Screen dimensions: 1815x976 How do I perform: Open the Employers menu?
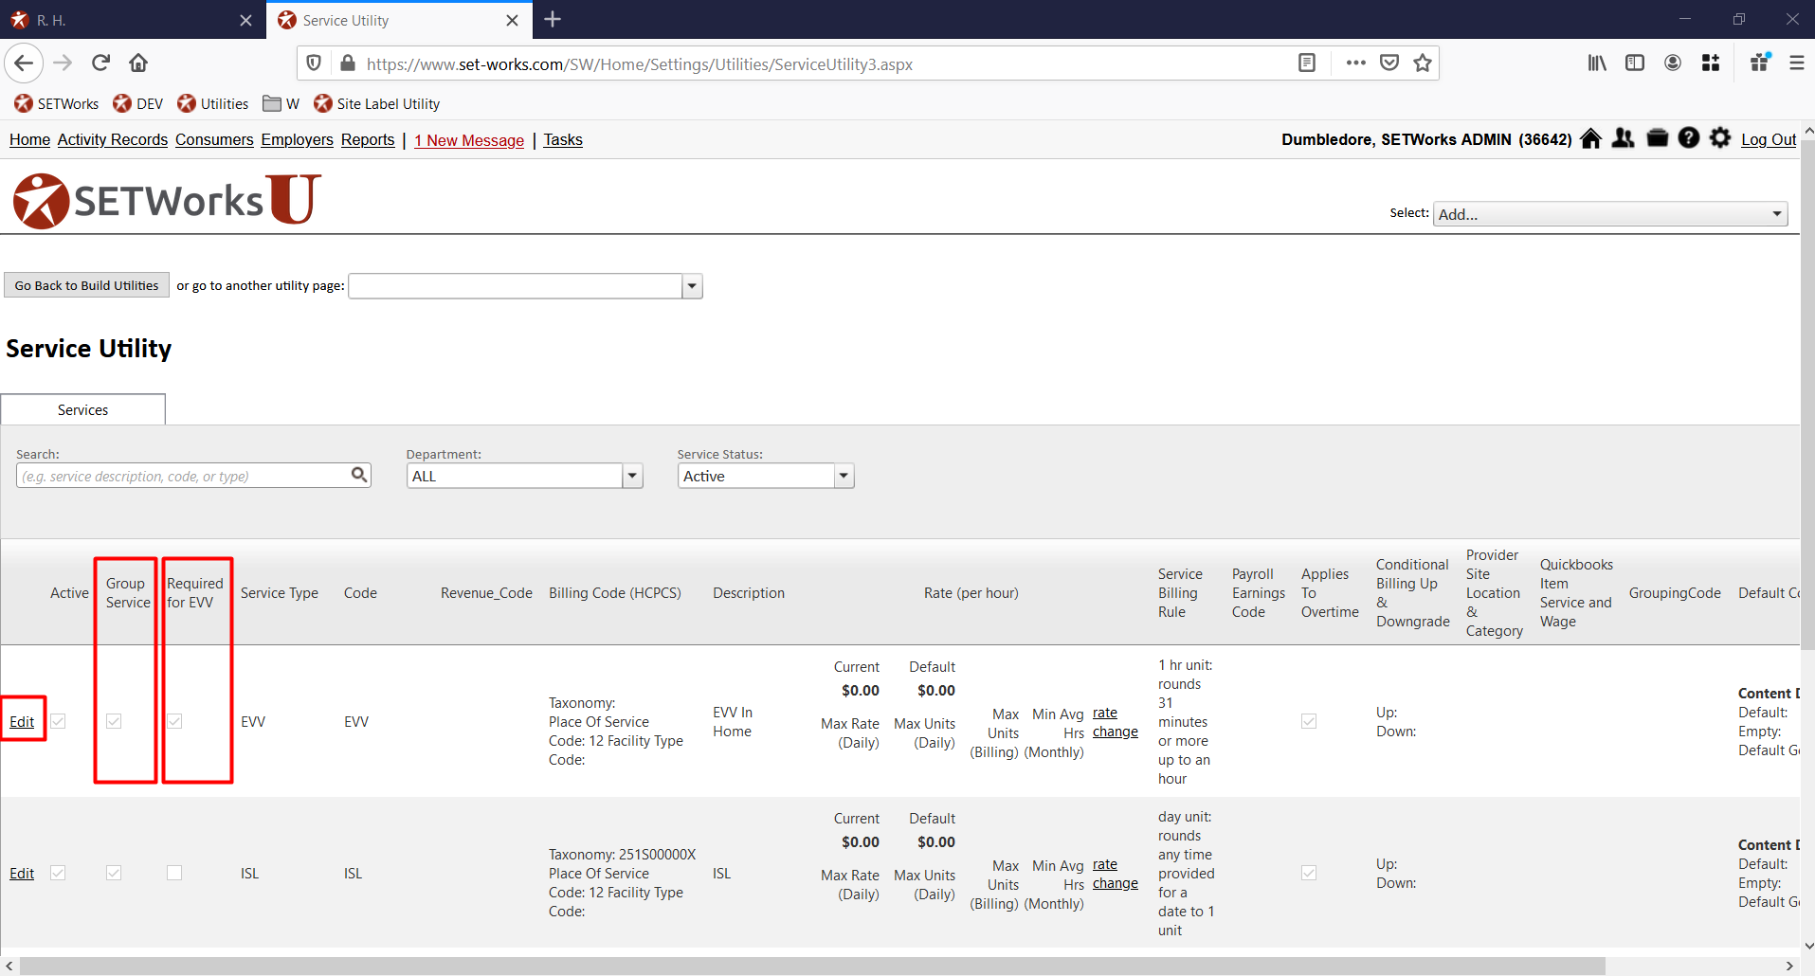click(x=298, y=140)
